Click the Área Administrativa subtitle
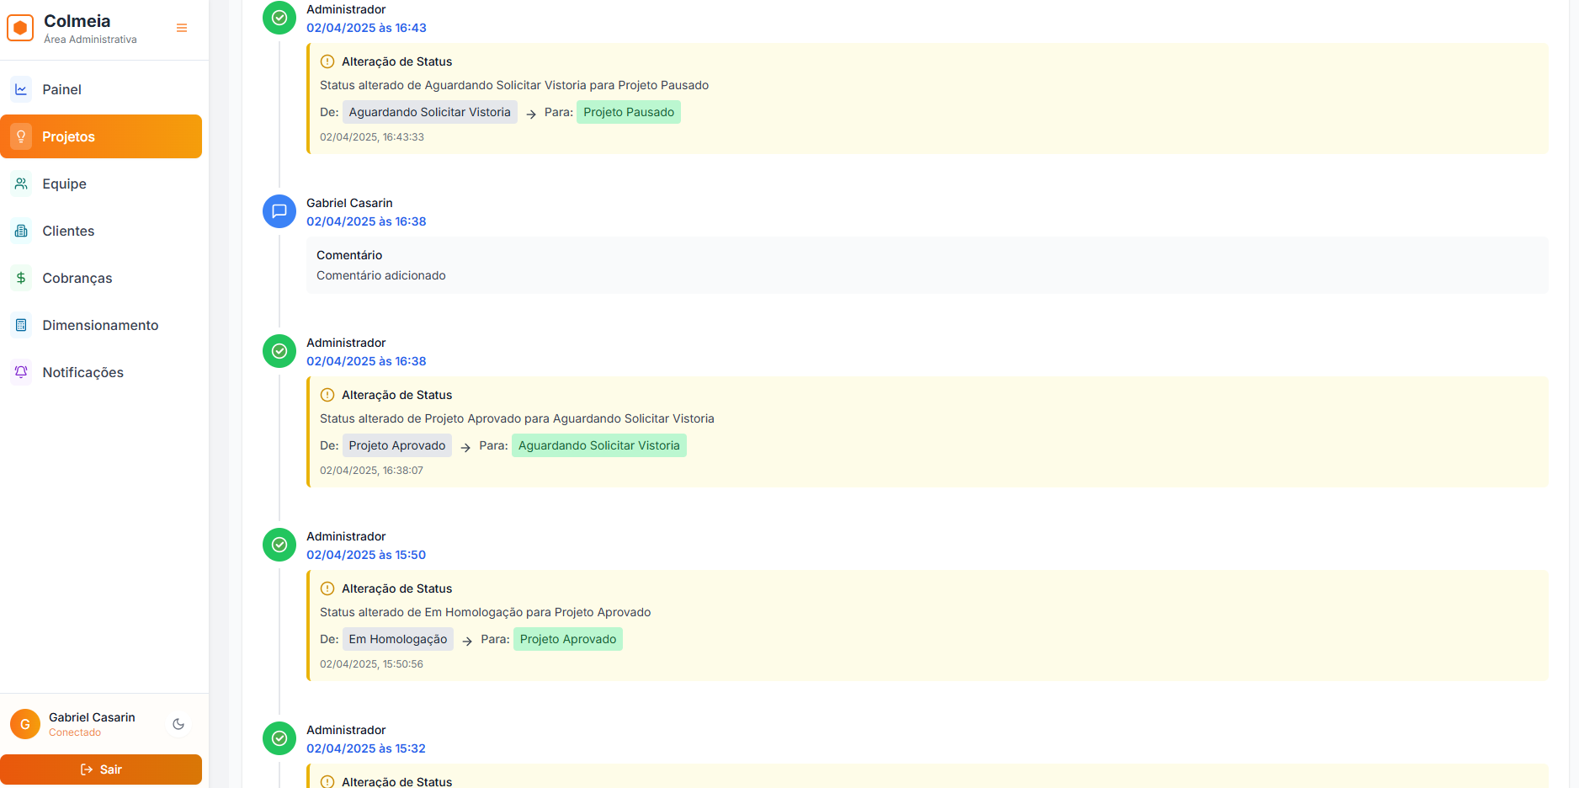The width and height of the screenshot is (1579, 788). [90, 40]
